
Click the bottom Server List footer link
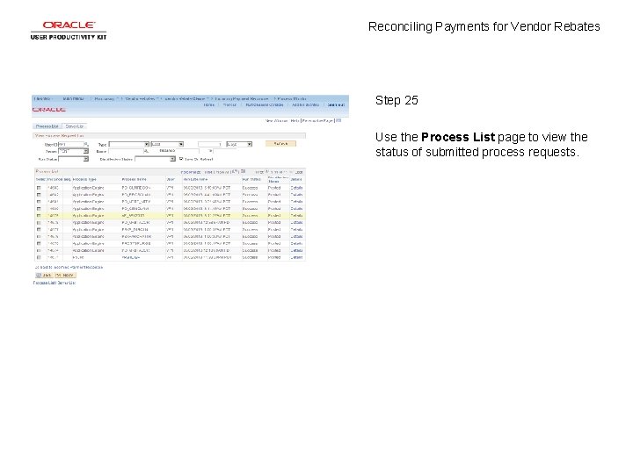[x=66, y=283]
